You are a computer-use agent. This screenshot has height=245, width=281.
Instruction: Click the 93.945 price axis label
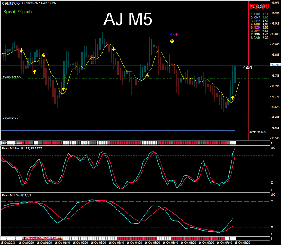(275, 13)
